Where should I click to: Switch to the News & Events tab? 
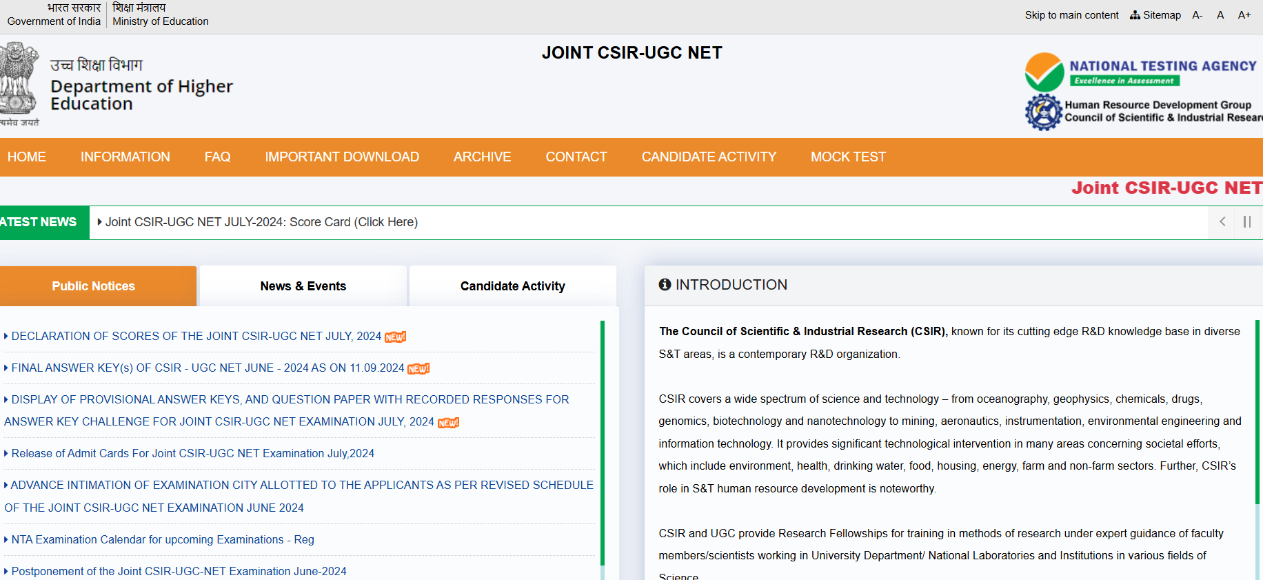[x=303, y=286]
